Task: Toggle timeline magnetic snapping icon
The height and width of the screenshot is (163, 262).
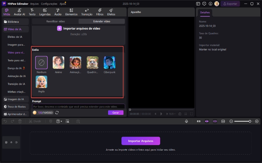Action: click(207, 121)
